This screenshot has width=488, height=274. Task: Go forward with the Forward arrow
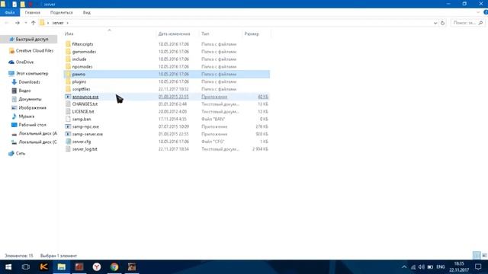(18, 23)
